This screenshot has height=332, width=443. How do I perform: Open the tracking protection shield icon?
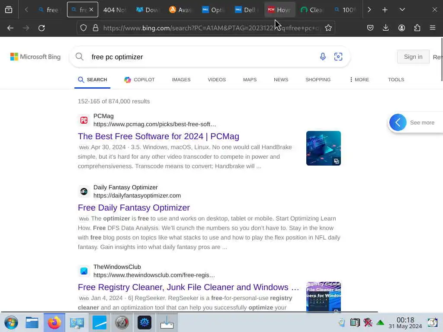click(83, 28)
